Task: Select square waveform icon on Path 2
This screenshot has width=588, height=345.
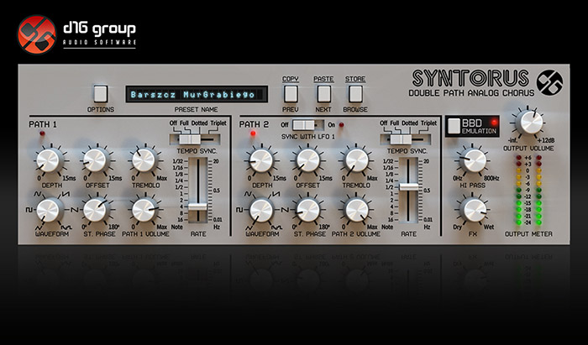Action: click(x=239, y=210)
